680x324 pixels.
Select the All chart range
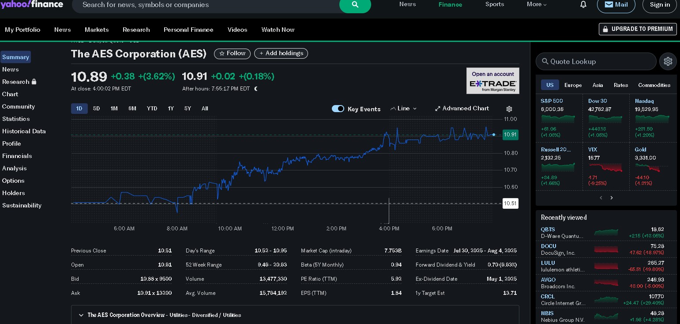(205, 109)
